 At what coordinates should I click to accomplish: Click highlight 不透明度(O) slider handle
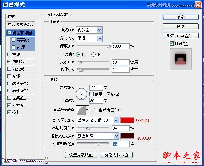(x=88, y=129)
